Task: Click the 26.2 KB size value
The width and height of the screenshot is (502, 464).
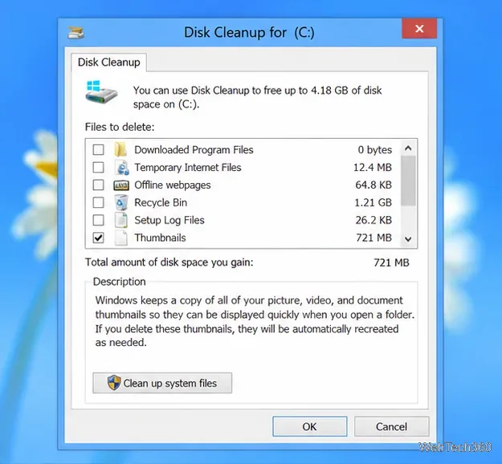Action: point(373,220)
